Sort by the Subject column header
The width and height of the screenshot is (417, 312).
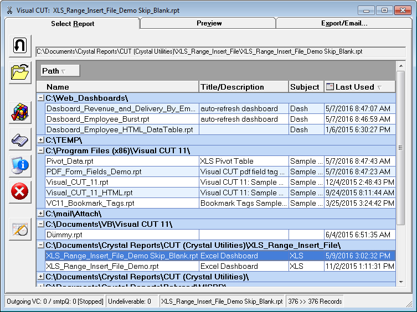pos(306,87)
